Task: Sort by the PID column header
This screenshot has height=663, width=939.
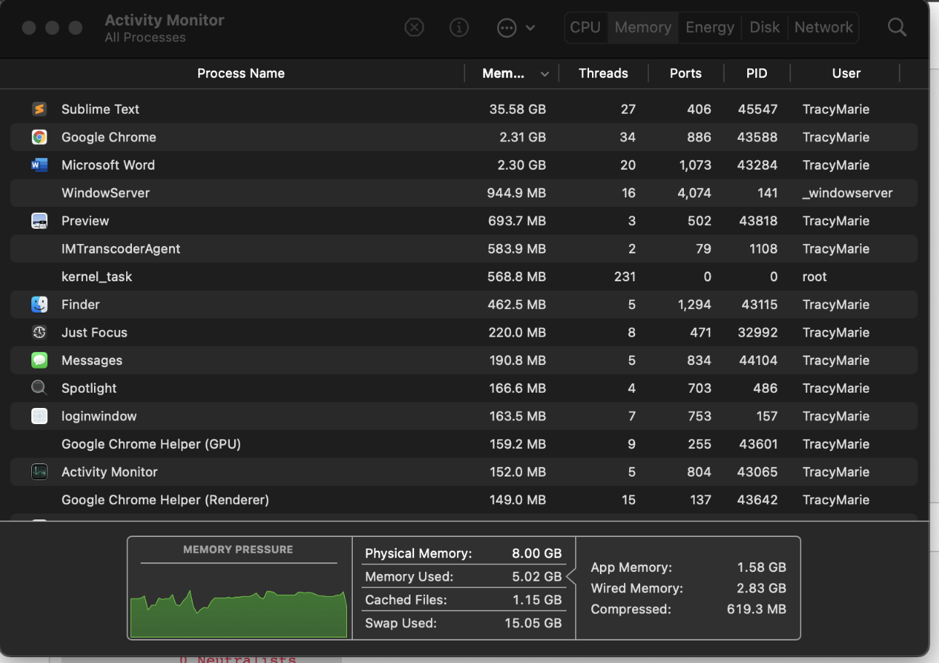Action: [757, 74]
